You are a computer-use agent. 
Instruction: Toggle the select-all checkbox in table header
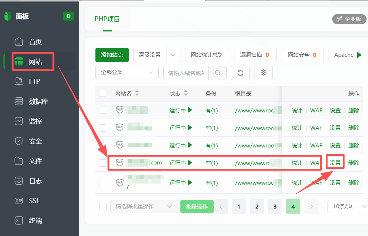pyautogui.click(x=103, y=93)
